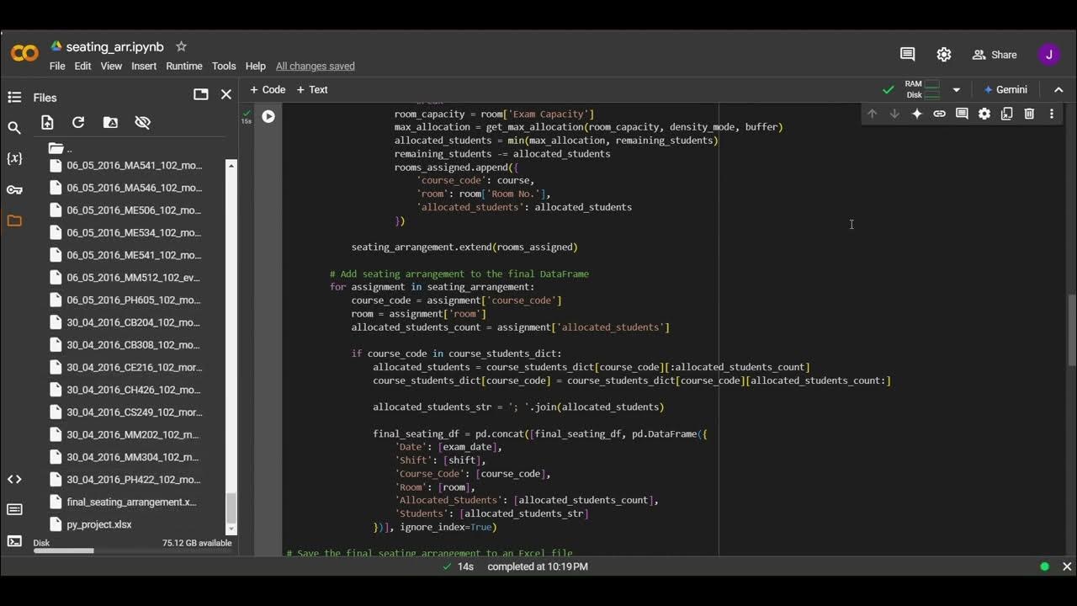The width and height of the screenshot is (1077, 606).
Task: Upload file to session storage
Action: click(x=47, y=123)
